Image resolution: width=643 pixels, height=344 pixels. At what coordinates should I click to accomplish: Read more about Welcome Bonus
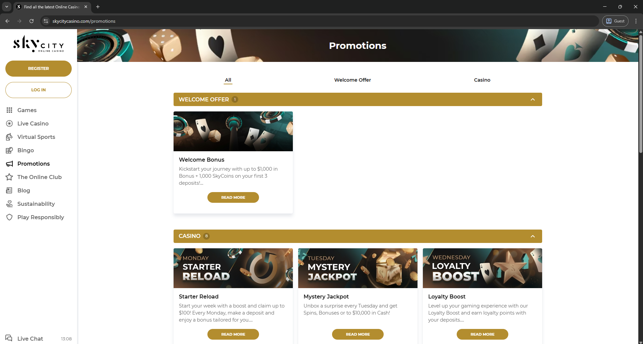pos(233,197)
